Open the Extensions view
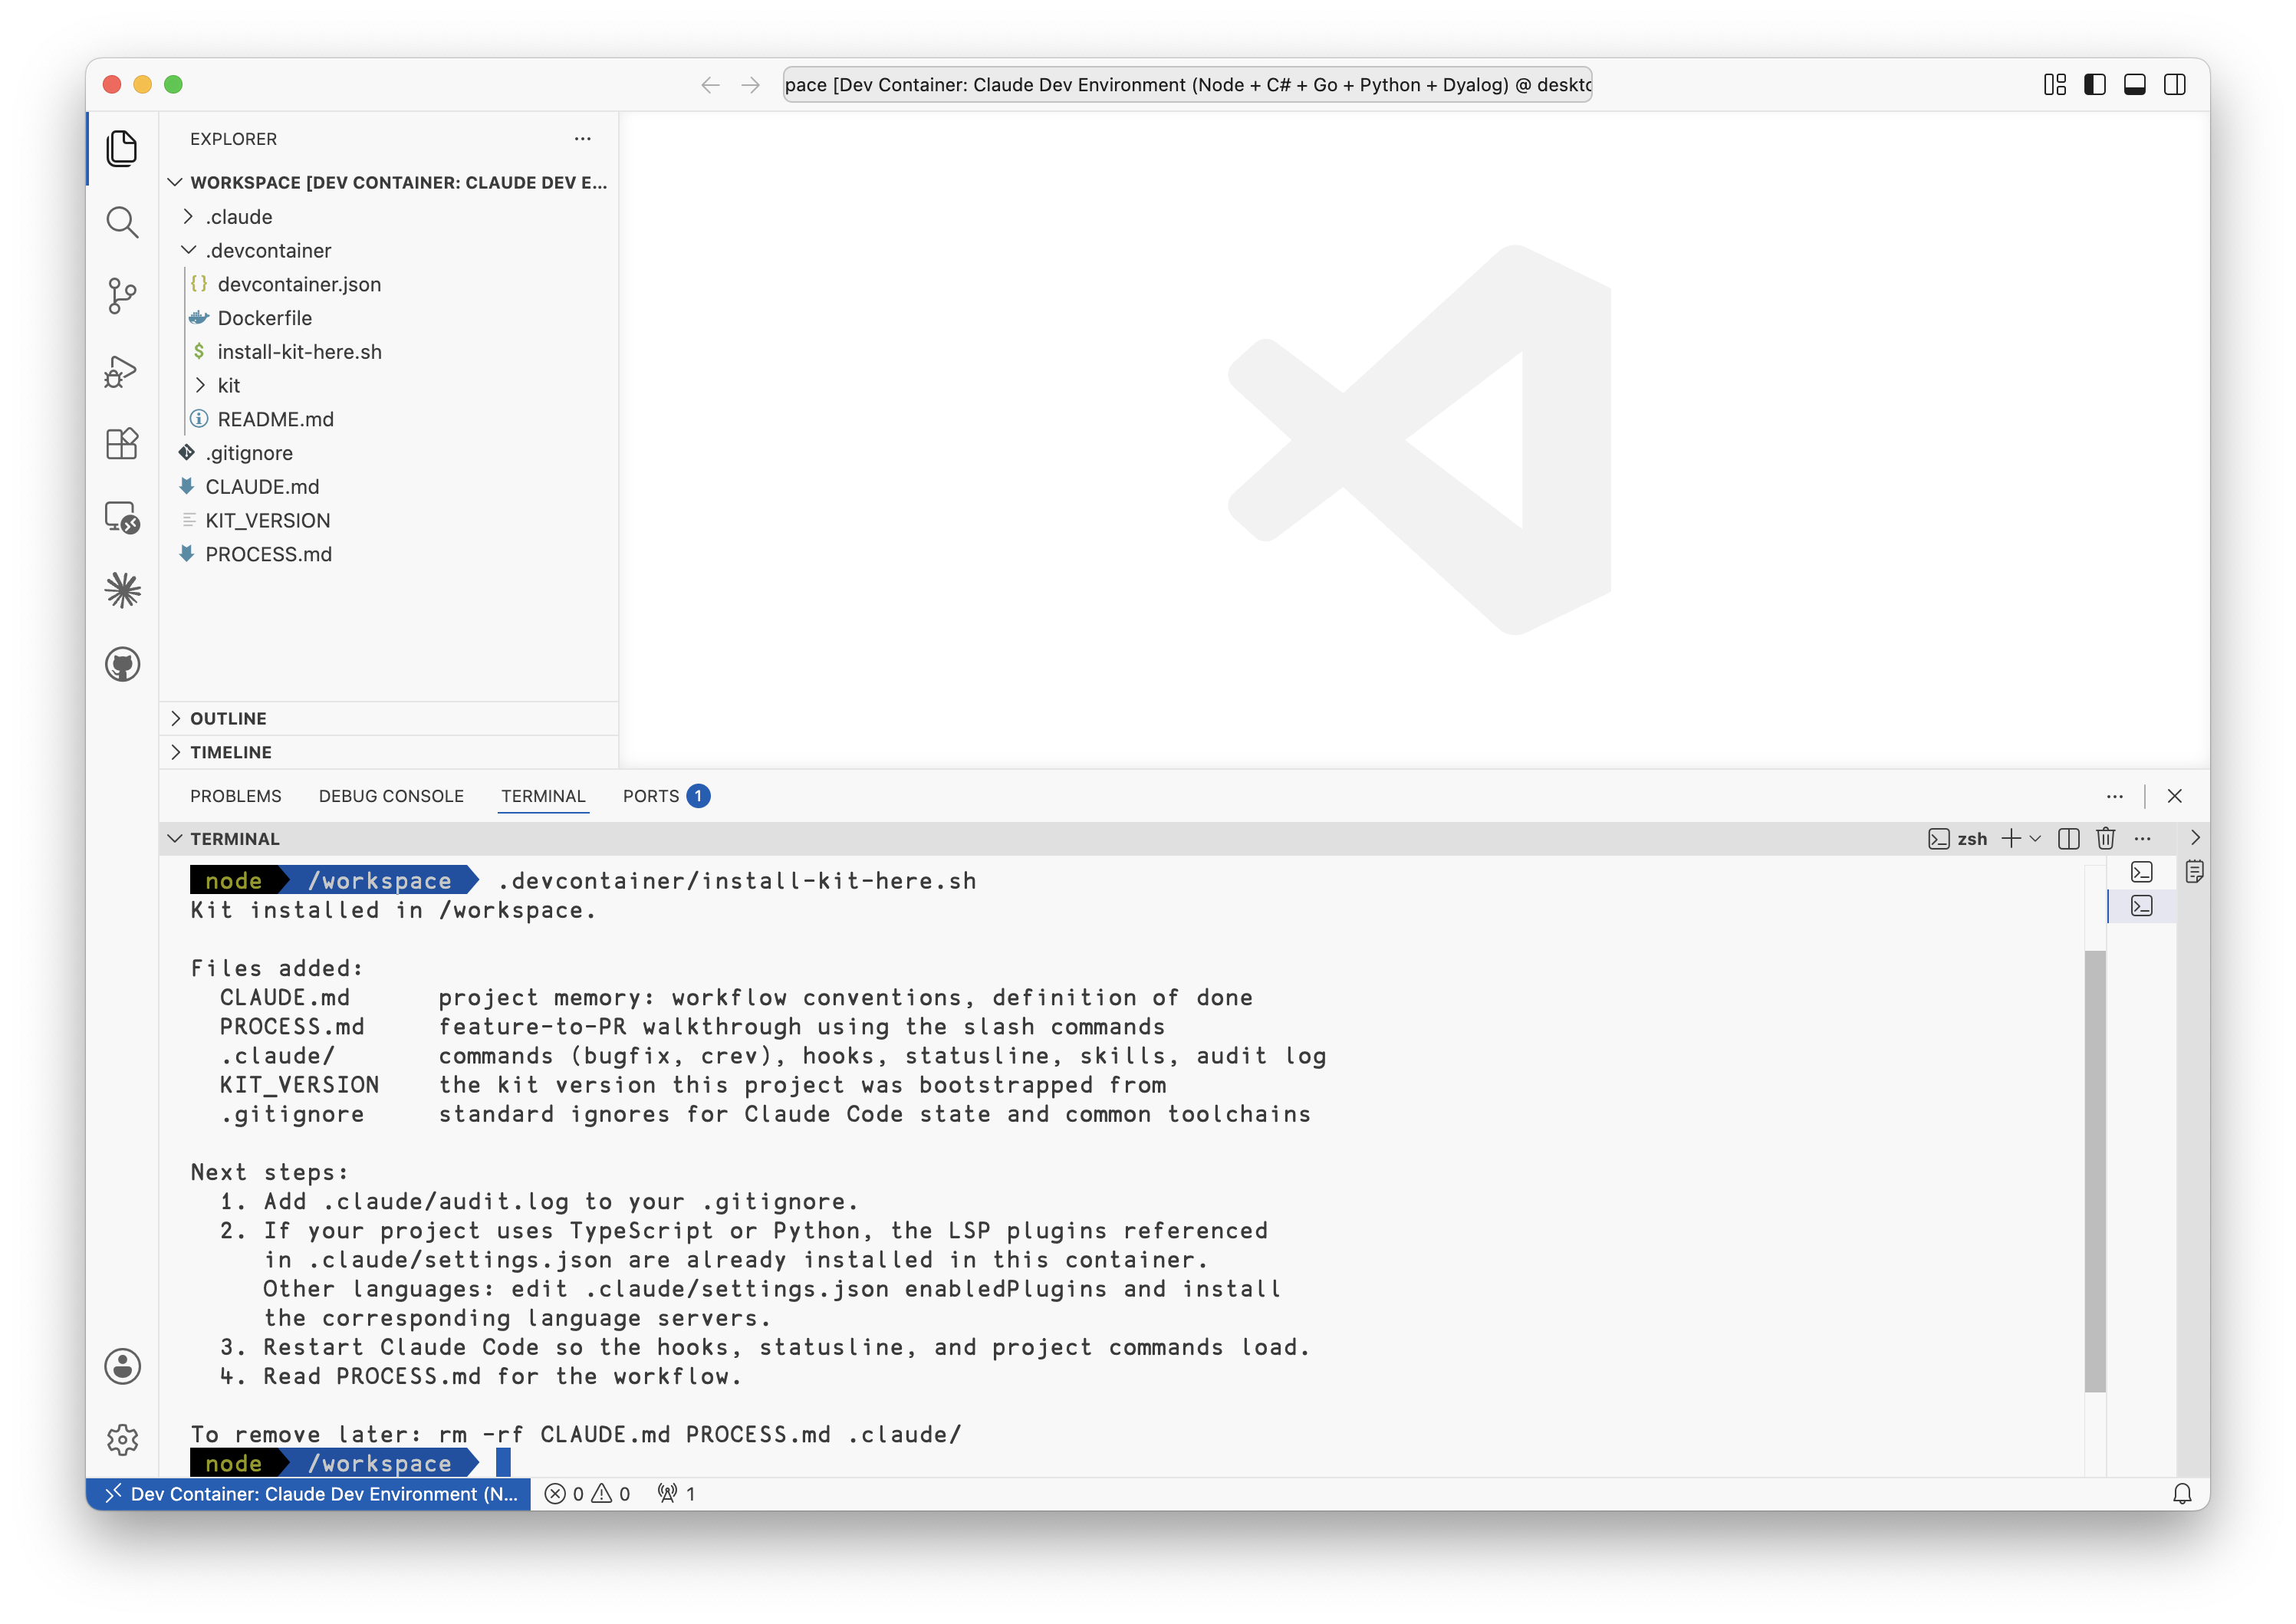This screenshot has width=2296, height=1624. [122, 443]
